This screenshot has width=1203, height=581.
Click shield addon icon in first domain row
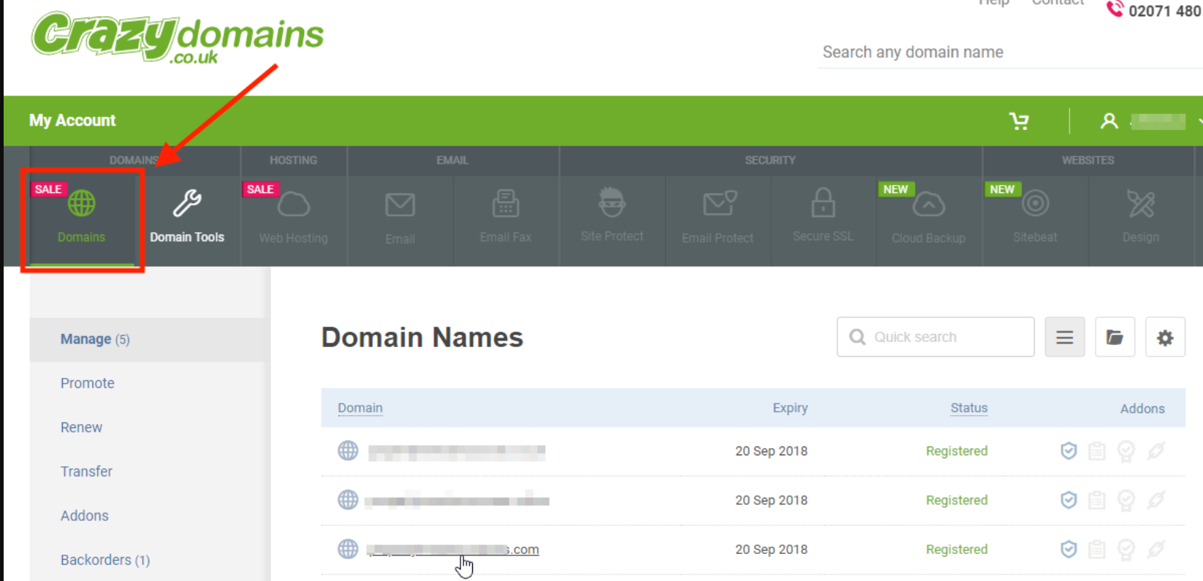point(1069,451)
